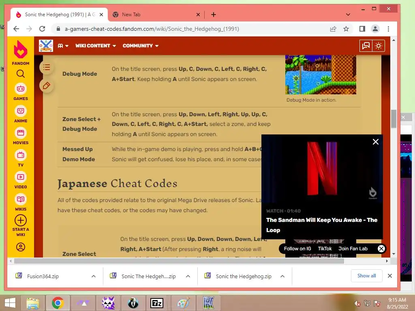
Task: Open 7-Zip from the taskbar
Action: point(157,303)
